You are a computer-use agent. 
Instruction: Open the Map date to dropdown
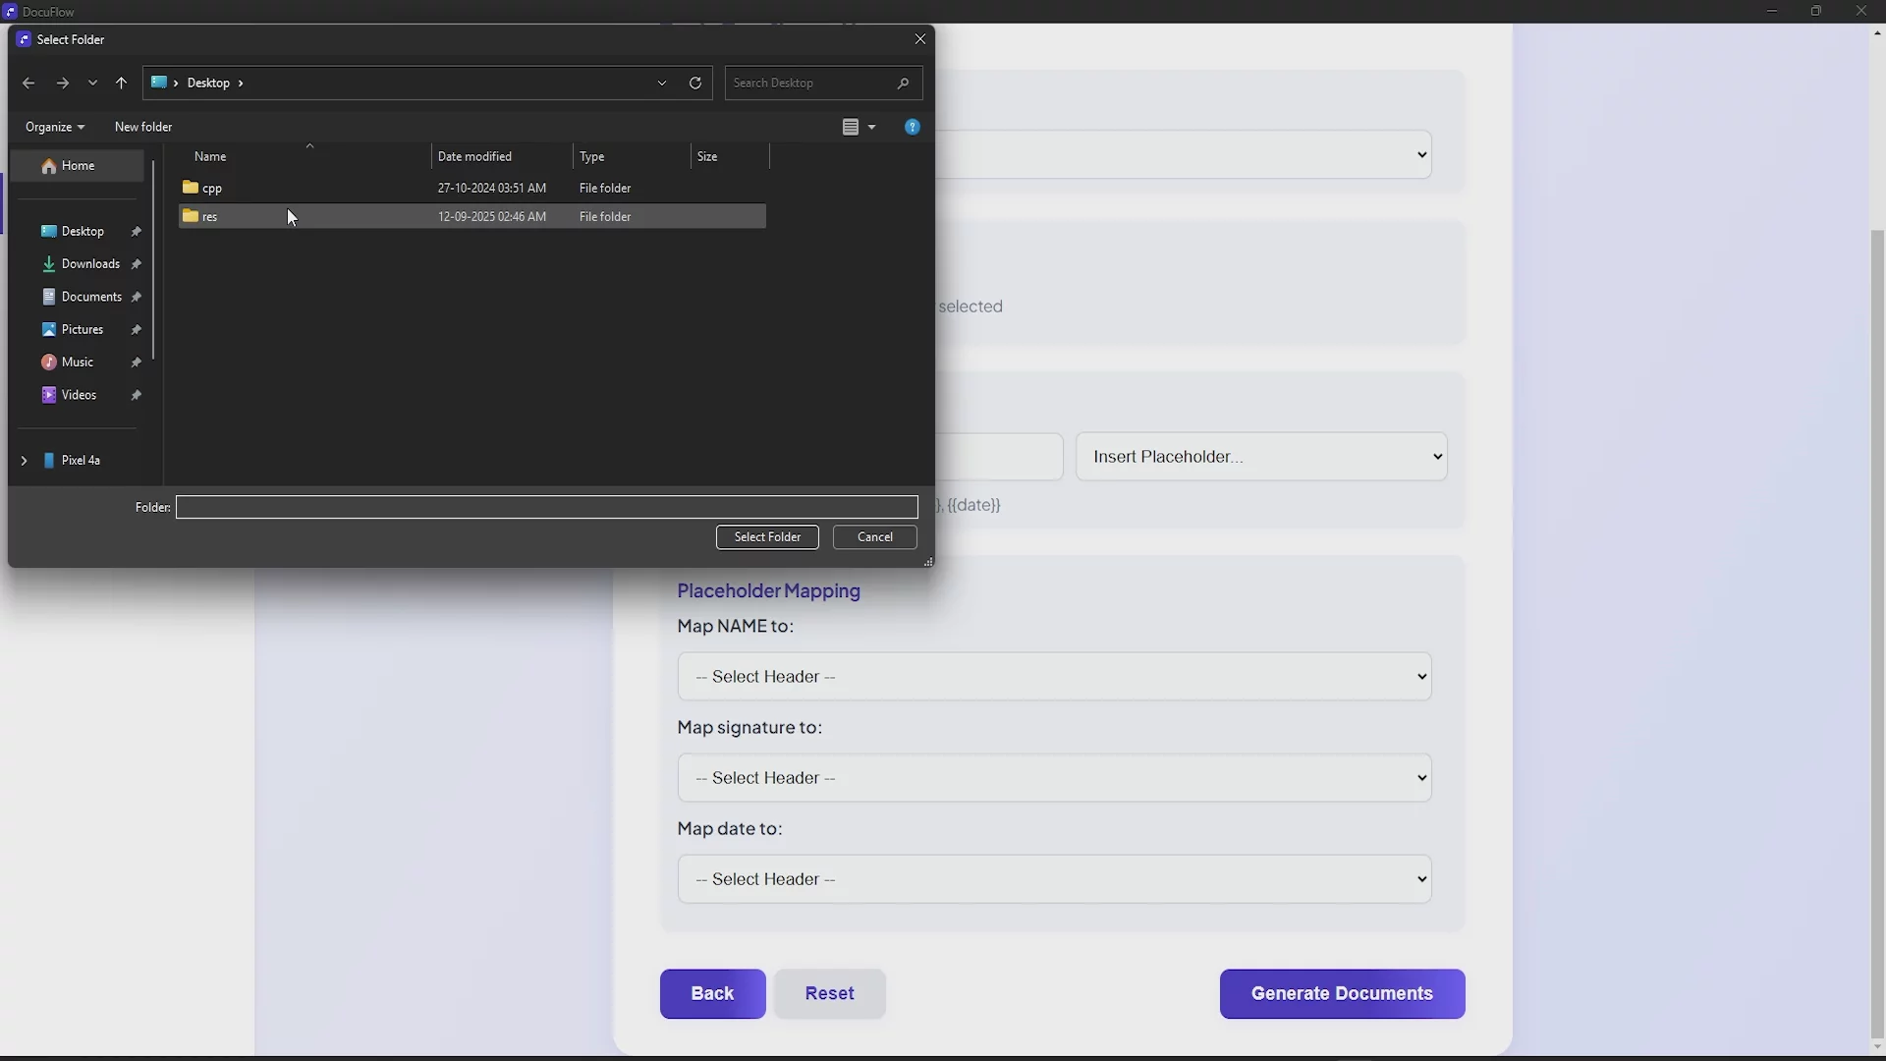pyautogui.click(x=1053, y=879)
